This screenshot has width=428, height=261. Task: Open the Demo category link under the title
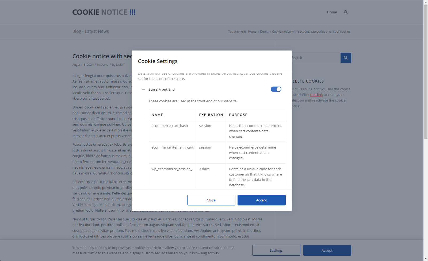(104, 65)
